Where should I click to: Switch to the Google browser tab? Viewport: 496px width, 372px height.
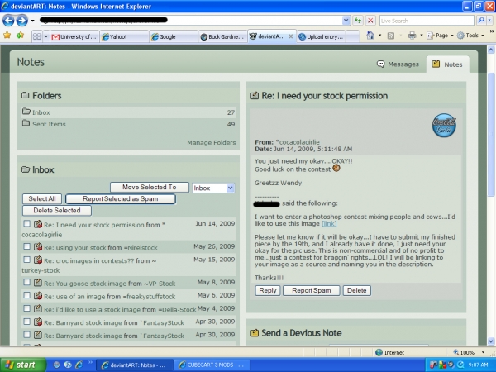(x=174, y=36)
